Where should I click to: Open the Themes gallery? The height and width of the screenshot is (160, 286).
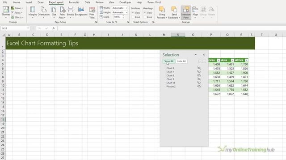(x=6, y=12)
